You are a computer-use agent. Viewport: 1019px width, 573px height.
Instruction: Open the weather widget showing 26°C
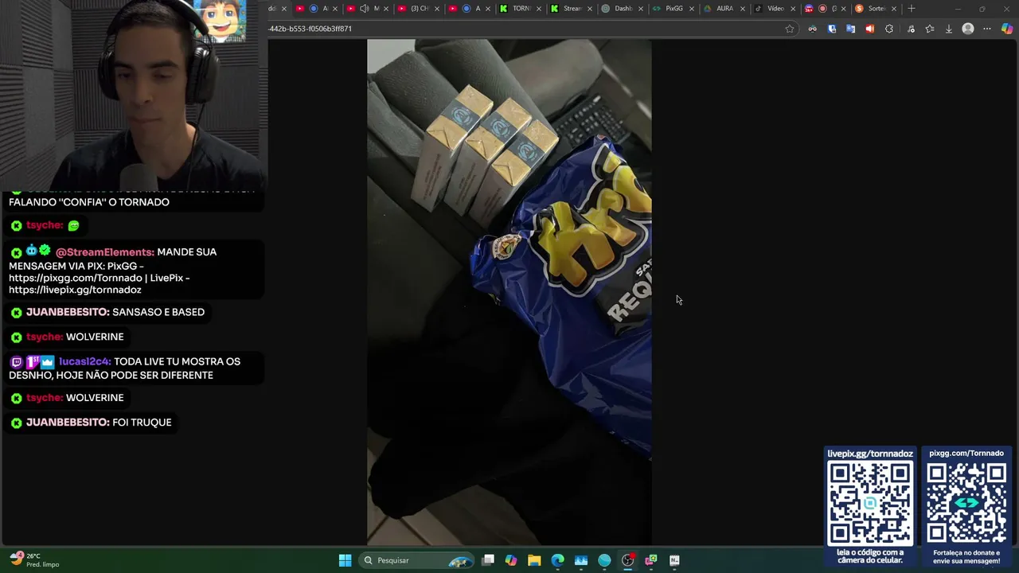pyautogui.click(x=35, y=560)
